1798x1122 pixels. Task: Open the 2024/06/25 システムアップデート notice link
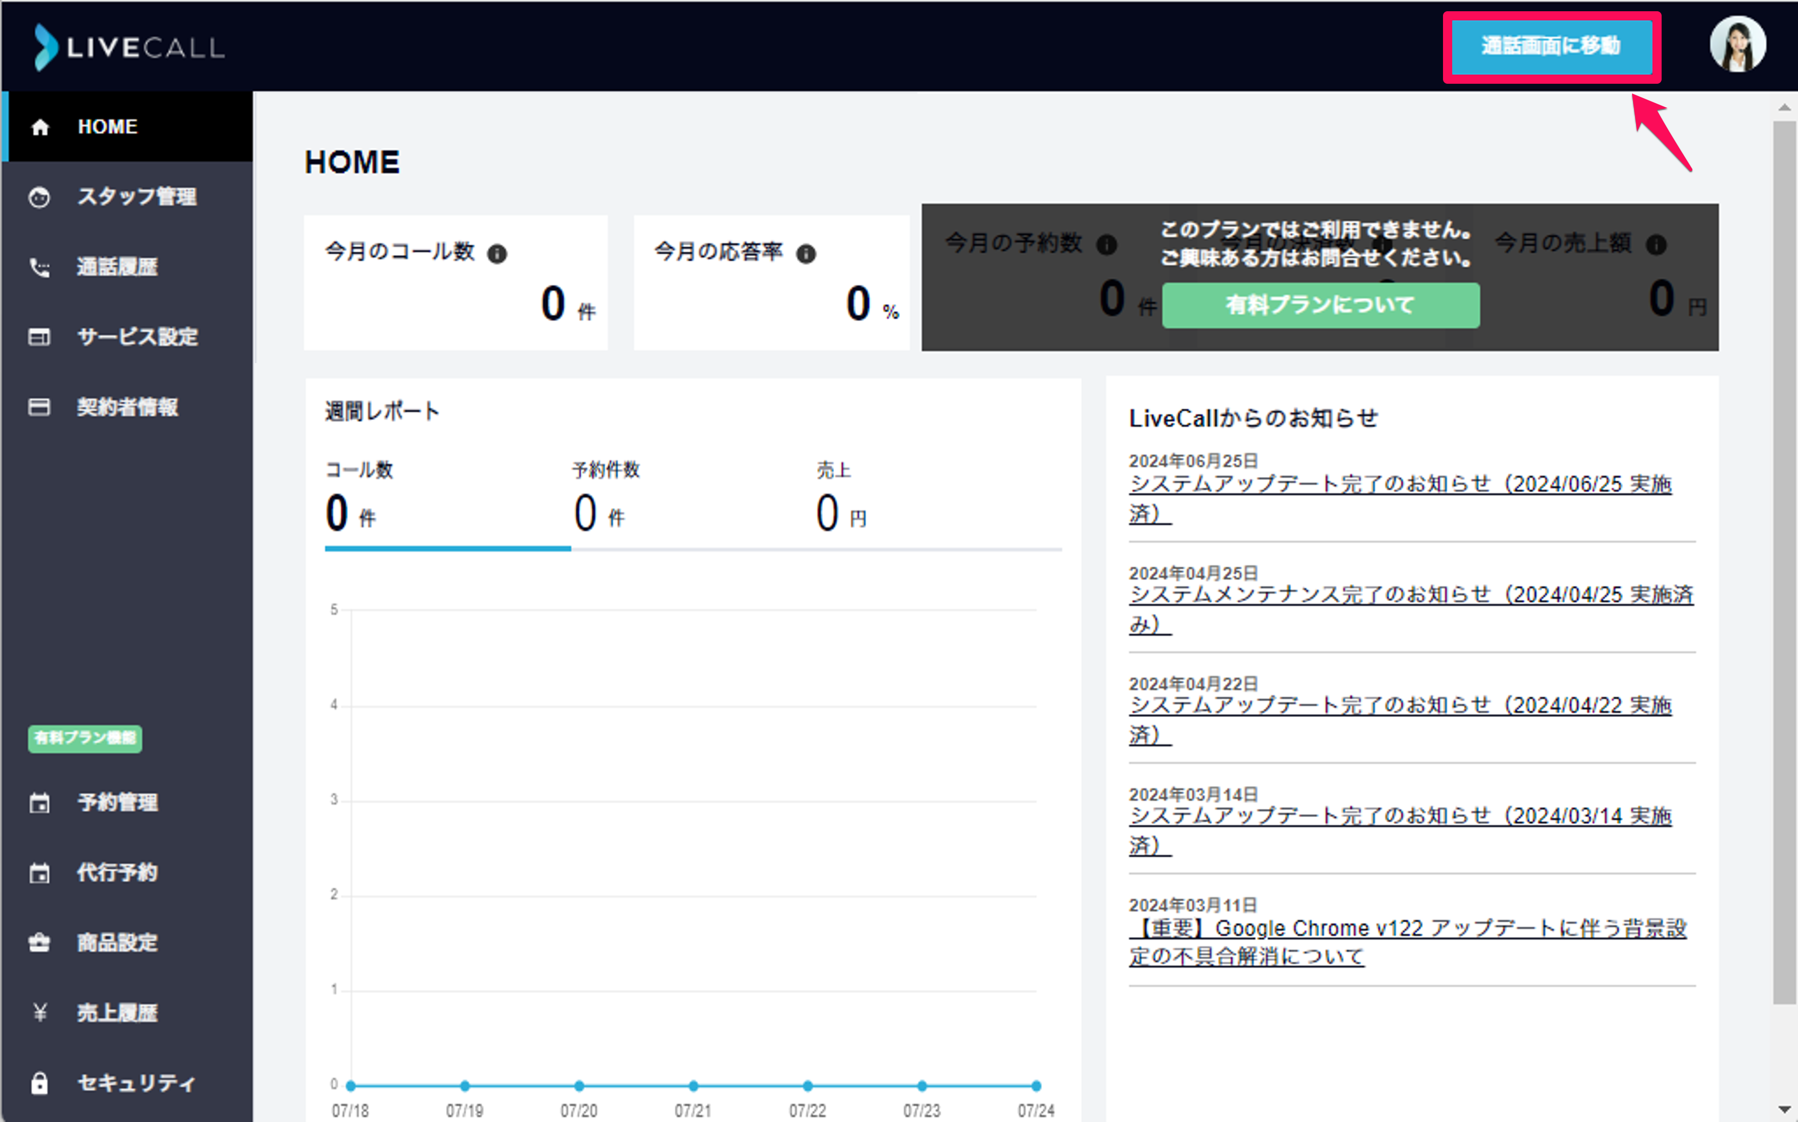[1400, 498]
